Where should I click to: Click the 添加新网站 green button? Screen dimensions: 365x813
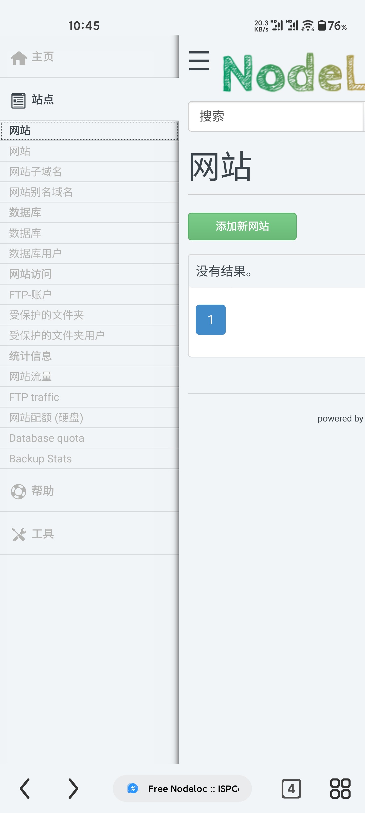coord(242,226)
